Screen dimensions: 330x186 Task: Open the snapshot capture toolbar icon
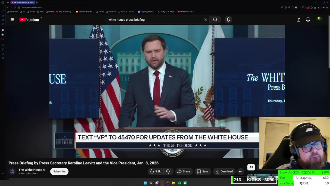[x=293, y=7]
